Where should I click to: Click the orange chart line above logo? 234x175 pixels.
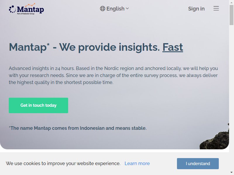30,5
